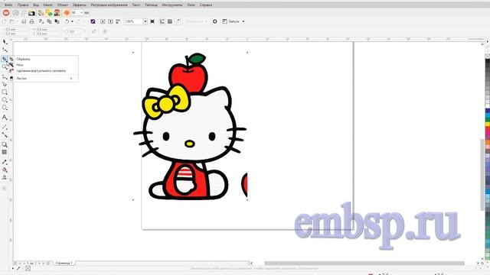Expand the Undo history dropdown arrow
The height and width of the screenshot is (275, 490).
pos(72,21)
